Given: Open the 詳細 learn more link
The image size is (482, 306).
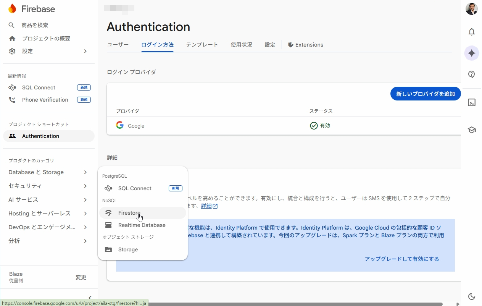Looking at the screenshot, I should click(206, 206).
